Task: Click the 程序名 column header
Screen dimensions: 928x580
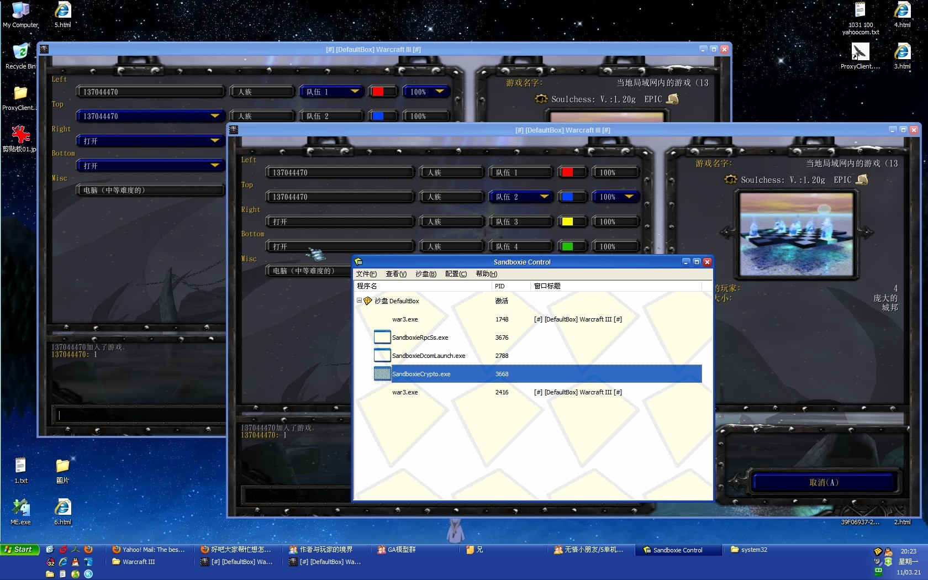Action: click(423, 286)
